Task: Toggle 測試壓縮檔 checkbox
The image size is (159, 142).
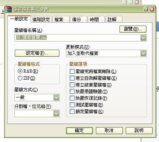Action: (x=72, y=105)
